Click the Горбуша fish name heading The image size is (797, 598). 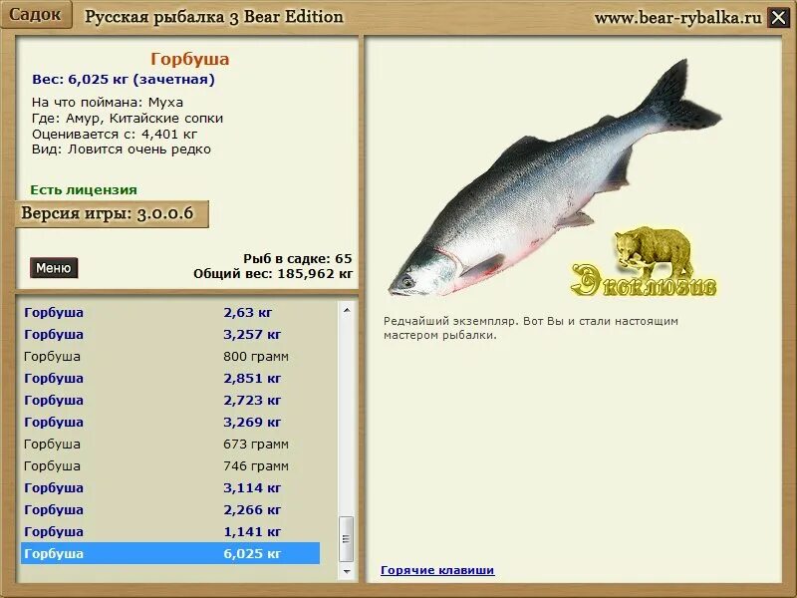(x=190, y=59)
